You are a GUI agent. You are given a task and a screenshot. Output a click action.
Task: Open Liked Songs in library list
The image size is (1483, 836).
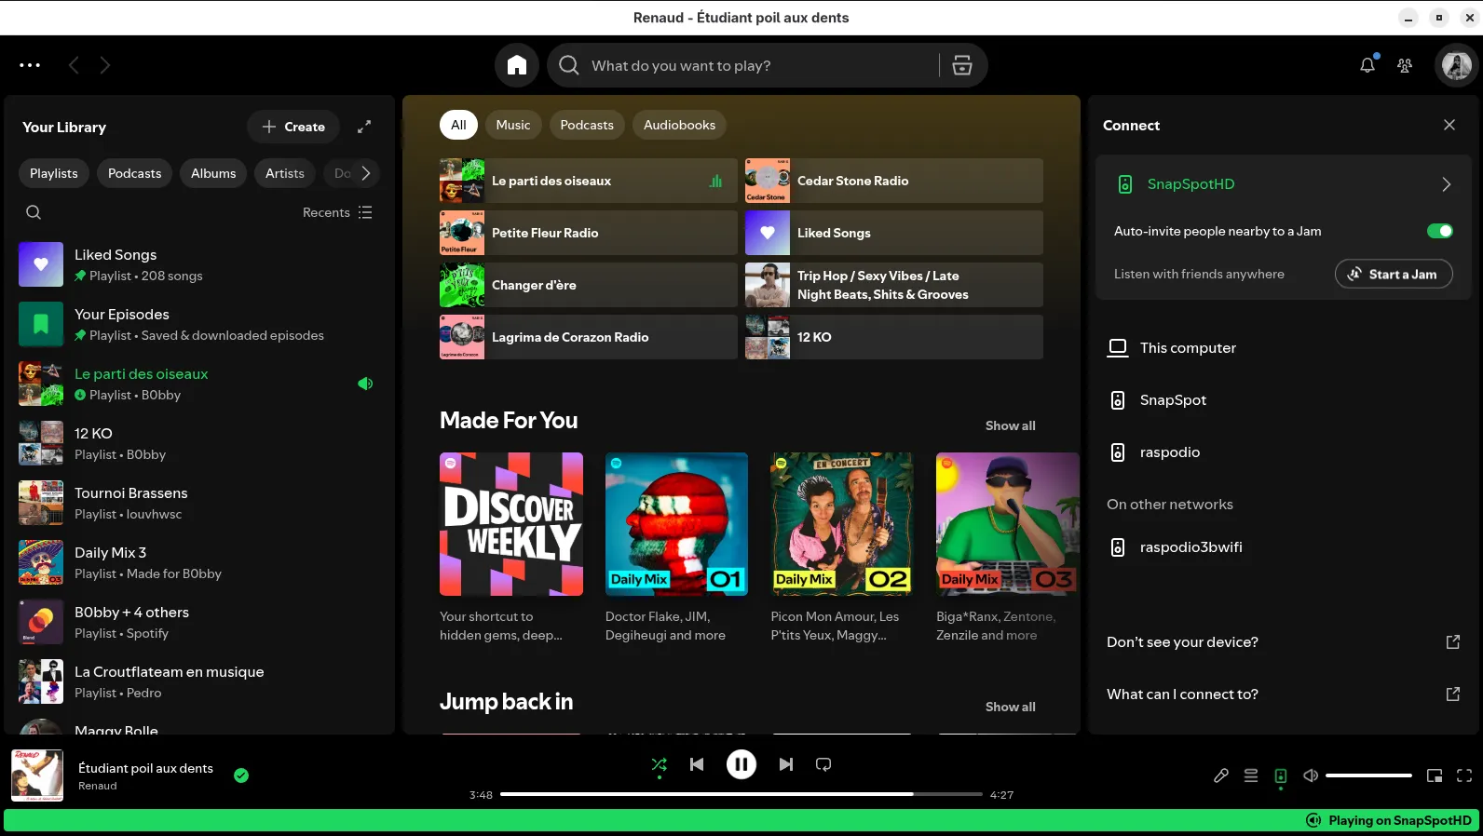click(x=199, y=264)
